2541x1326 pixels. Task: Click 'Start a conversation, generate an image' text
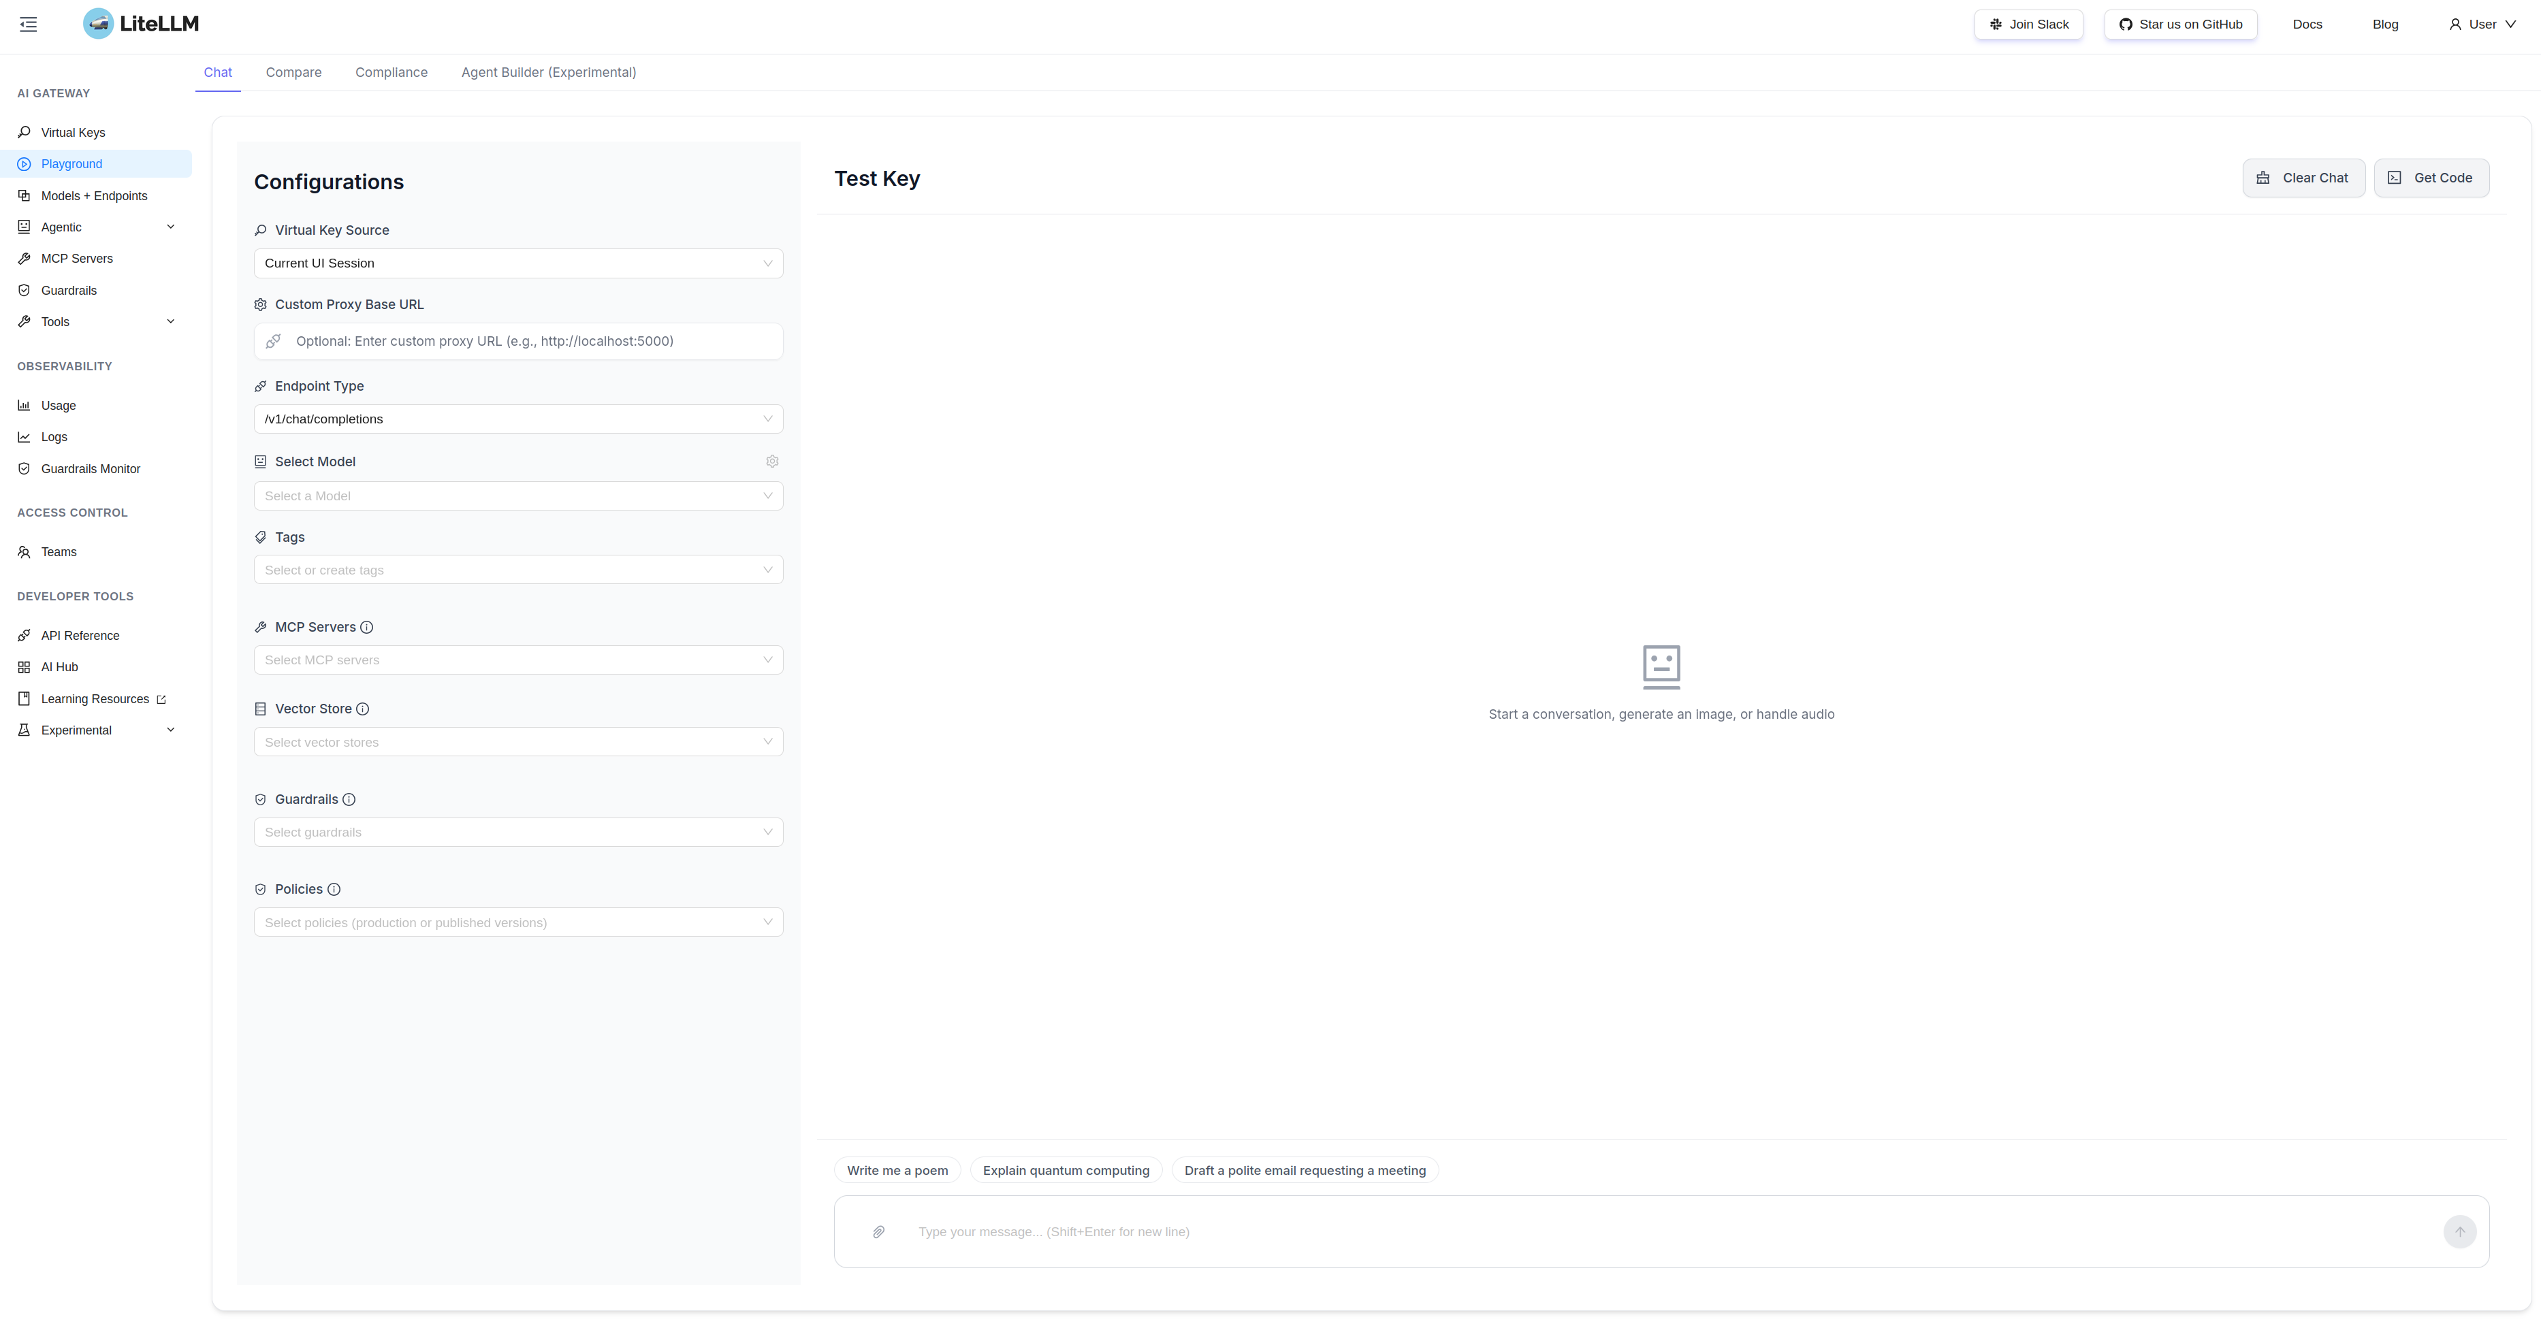pyautogui.click(x=1661, y=714)
